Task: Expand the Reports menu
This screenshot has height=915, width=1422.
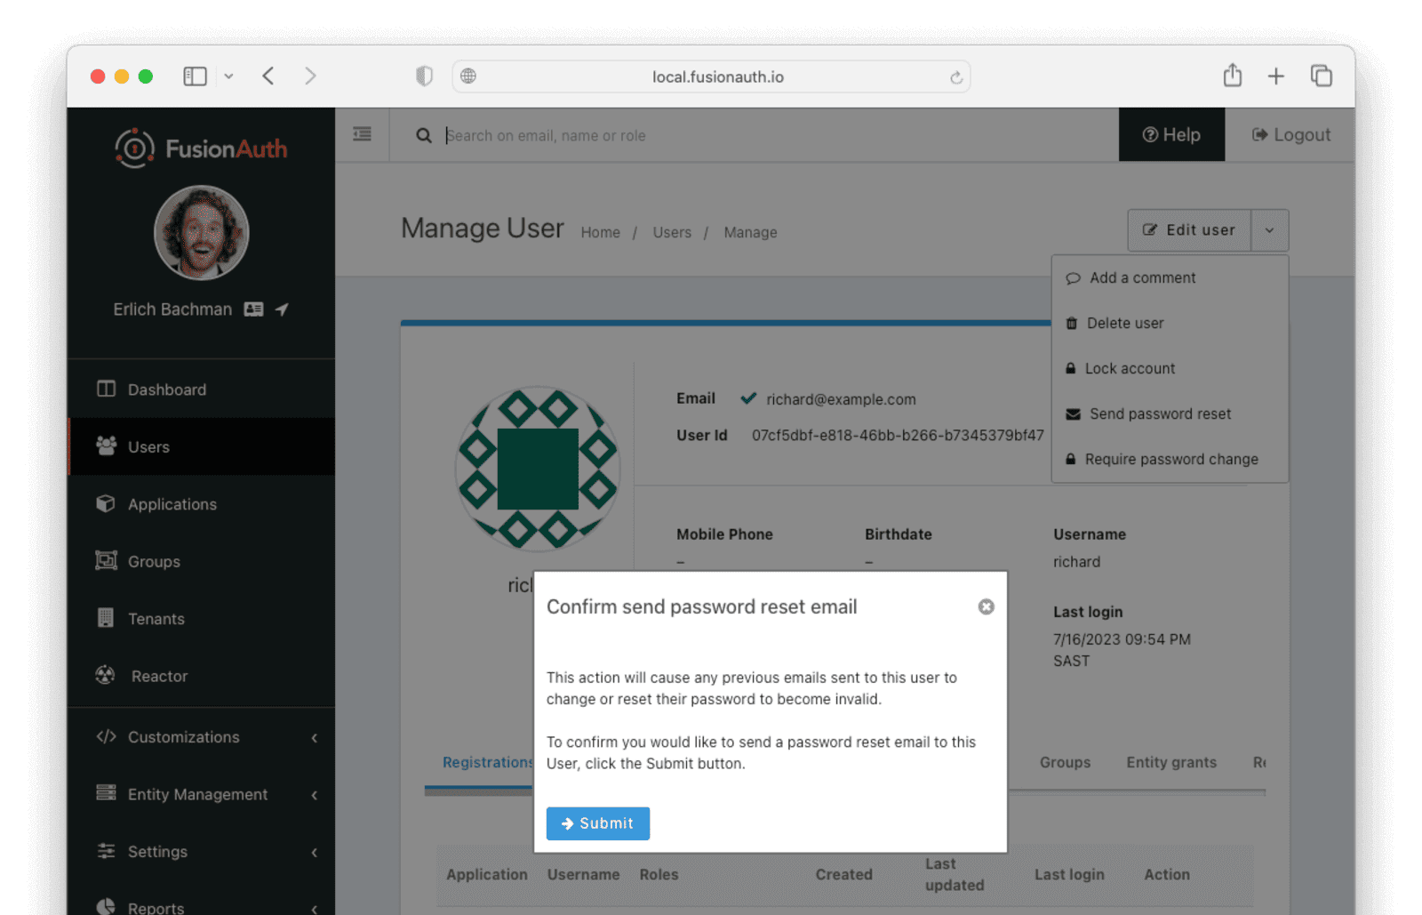Action: click(202, 898)
